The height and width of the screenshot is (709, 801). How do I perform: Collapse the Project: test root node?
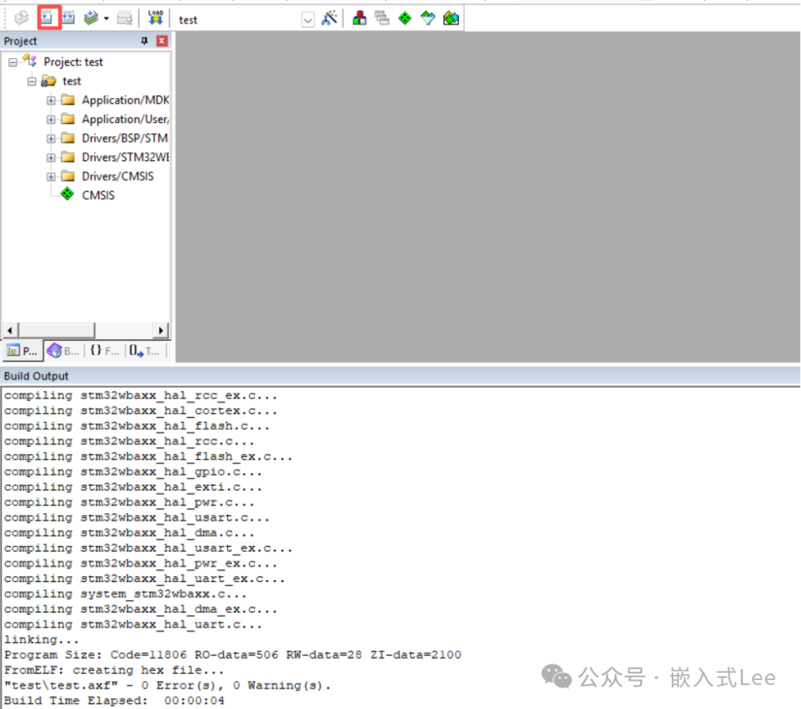pyautogui.click(x=13, y=62)
